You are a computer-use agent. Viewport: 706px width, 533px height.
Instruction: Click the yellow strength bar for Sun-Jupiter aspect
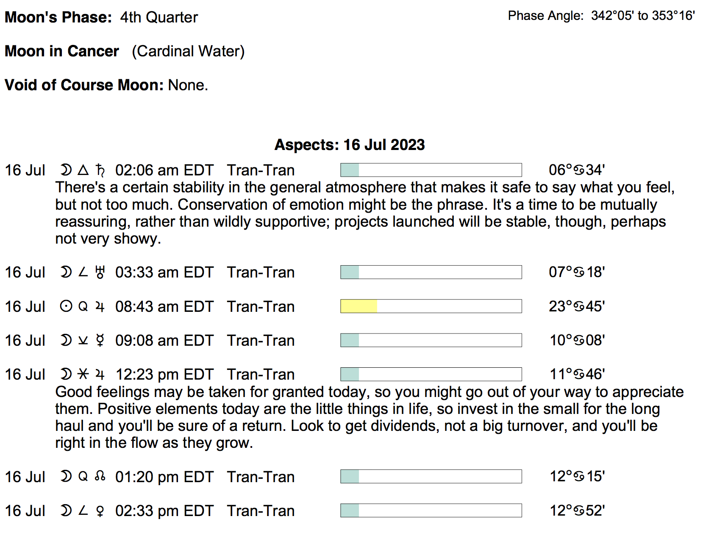pos(359,306)
